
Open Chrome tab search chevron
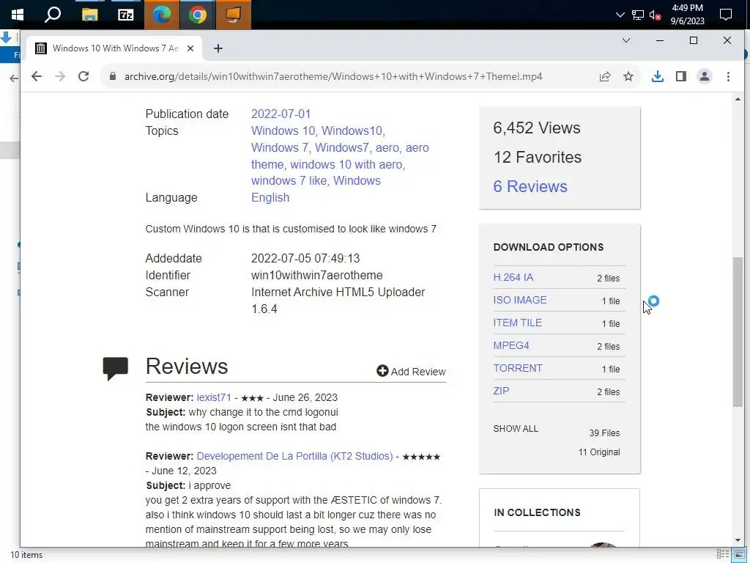click(x=625, y=41)
